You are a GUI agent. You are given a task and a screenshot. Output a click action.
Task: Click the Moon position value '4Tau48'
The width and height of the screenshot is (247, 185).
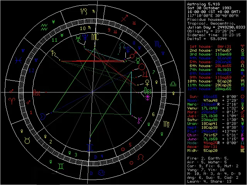tap(210, 101)
